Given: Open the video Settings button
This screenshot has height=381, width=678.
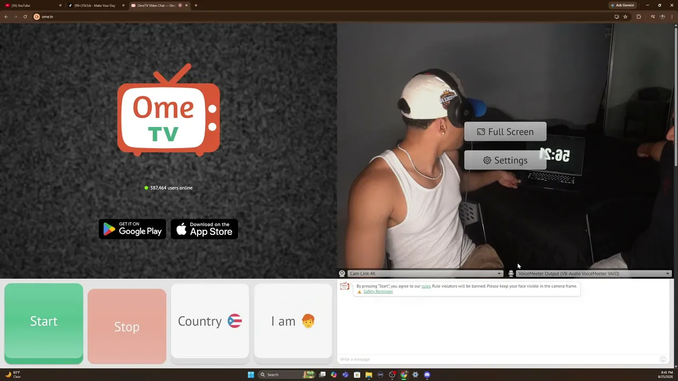Looking at the screenshot, I should (505, 160).
